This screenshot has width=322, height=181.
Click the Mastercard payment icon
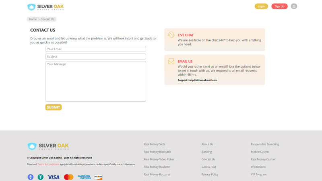[x=68, y=177]
